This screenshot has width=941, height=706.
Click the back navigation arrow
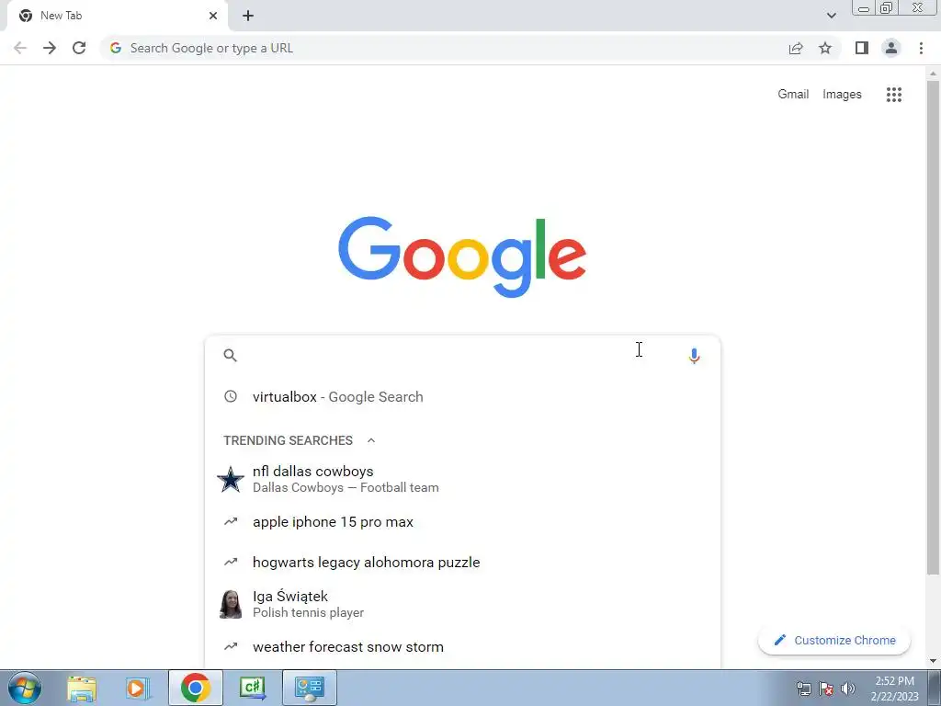coord(20,48)
